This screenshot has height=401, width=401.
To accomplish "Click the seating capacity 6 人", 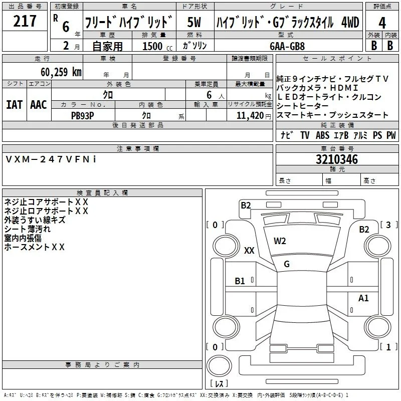I will (x=215, y=95).
